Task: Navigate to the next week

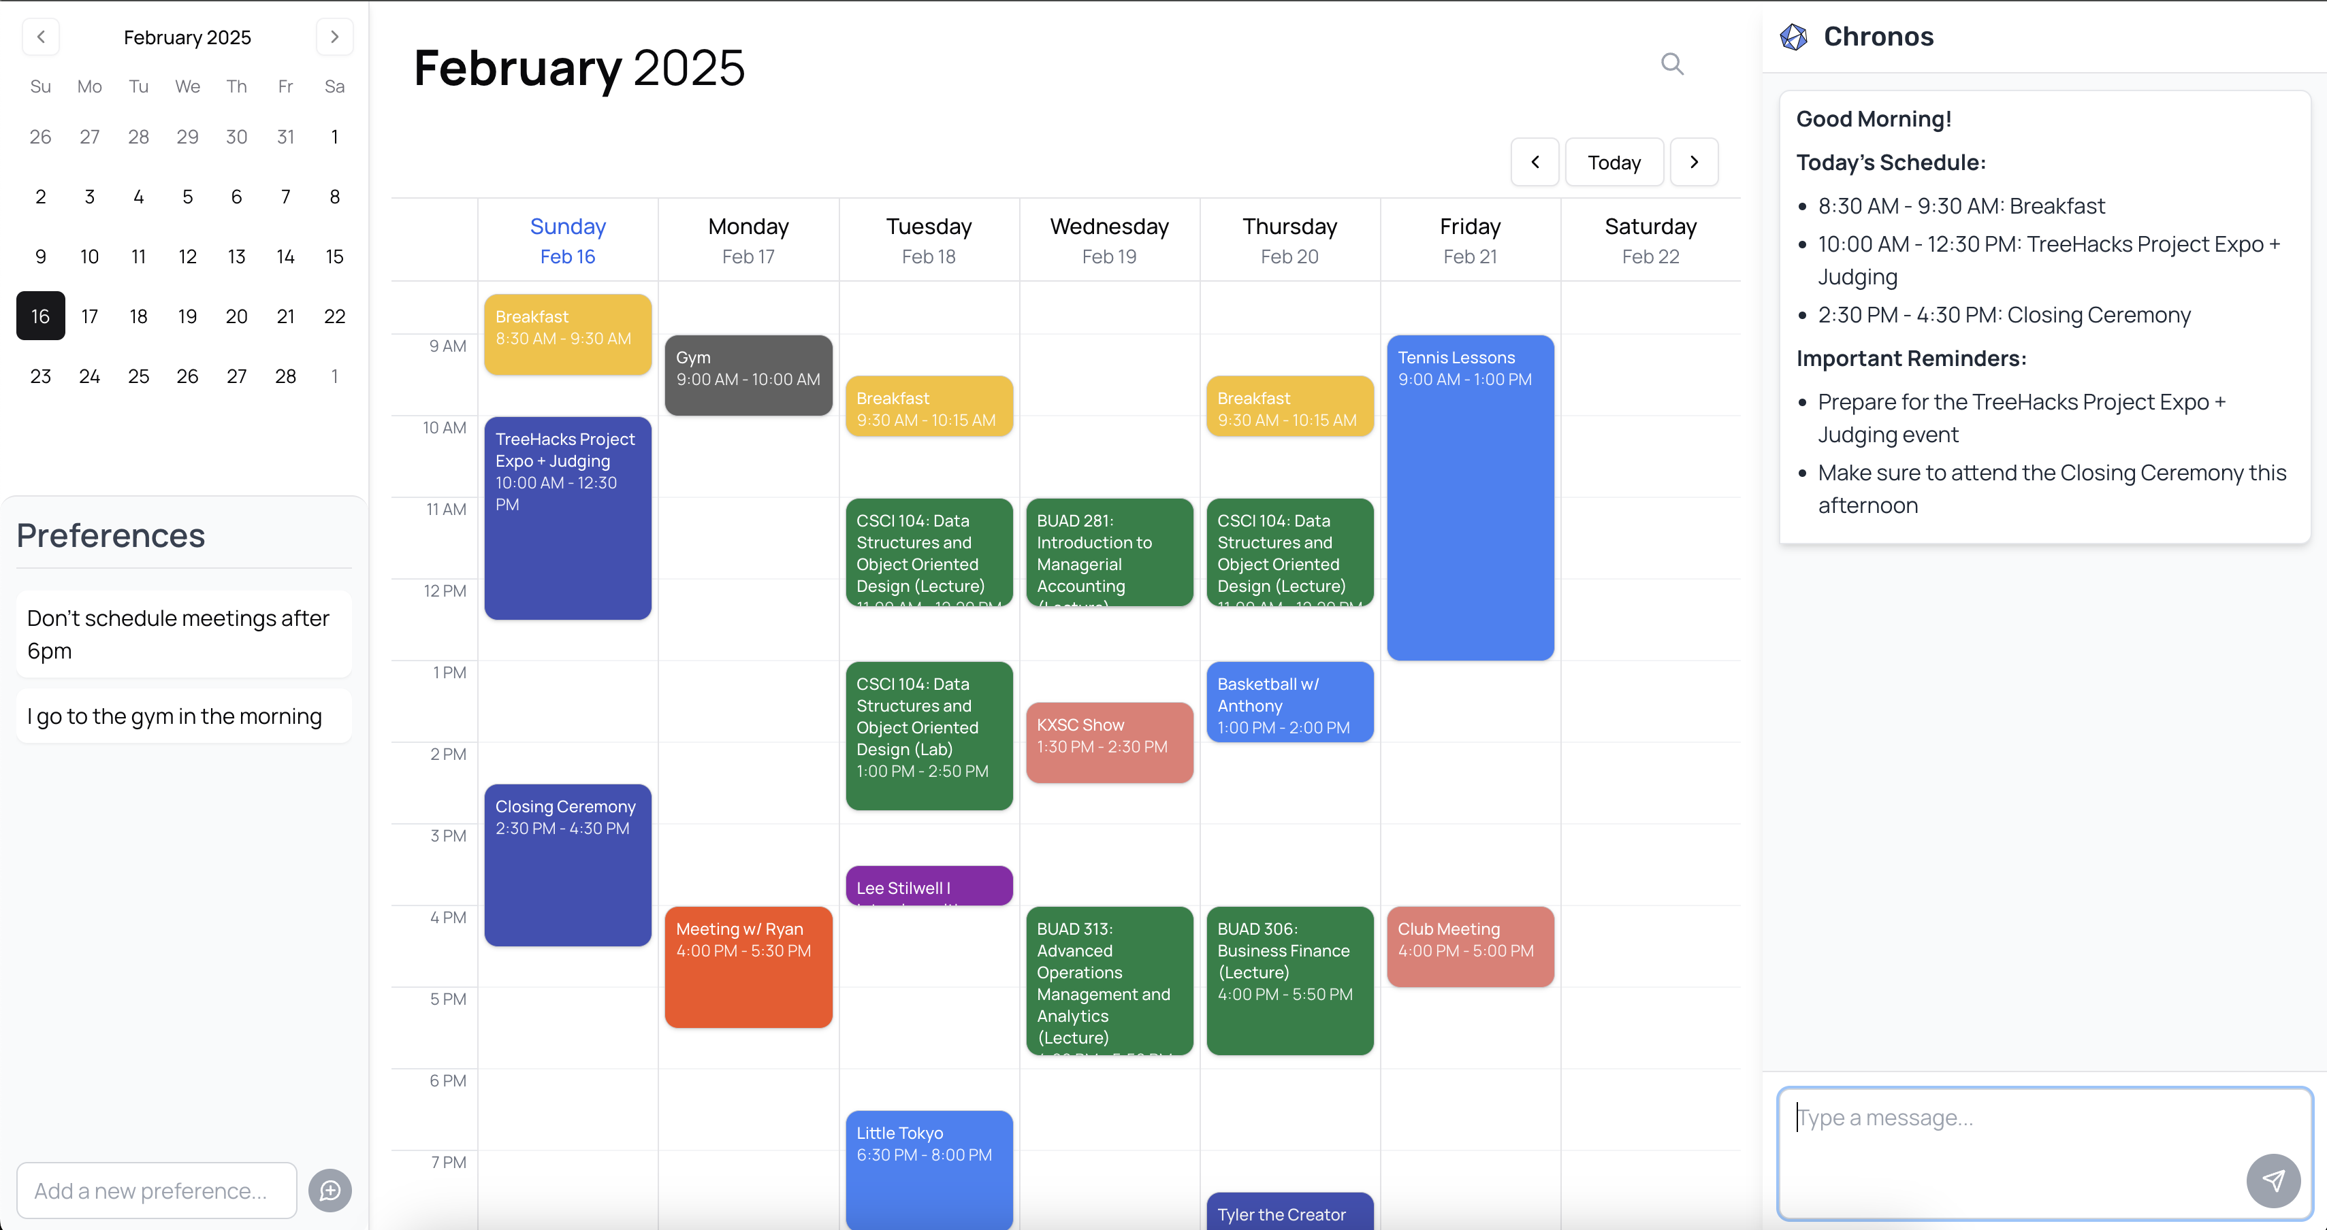Action: (1694, 163)
